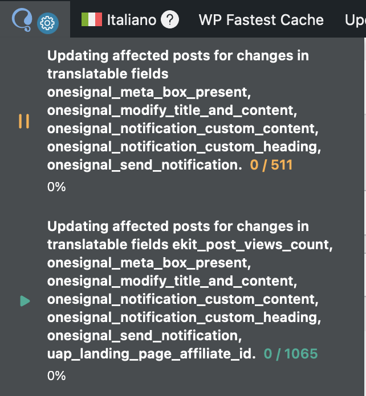The image size is (366, 396).
Task: Click the Italian flag icon
Action: pyautogui.click(x=91, y=20)
